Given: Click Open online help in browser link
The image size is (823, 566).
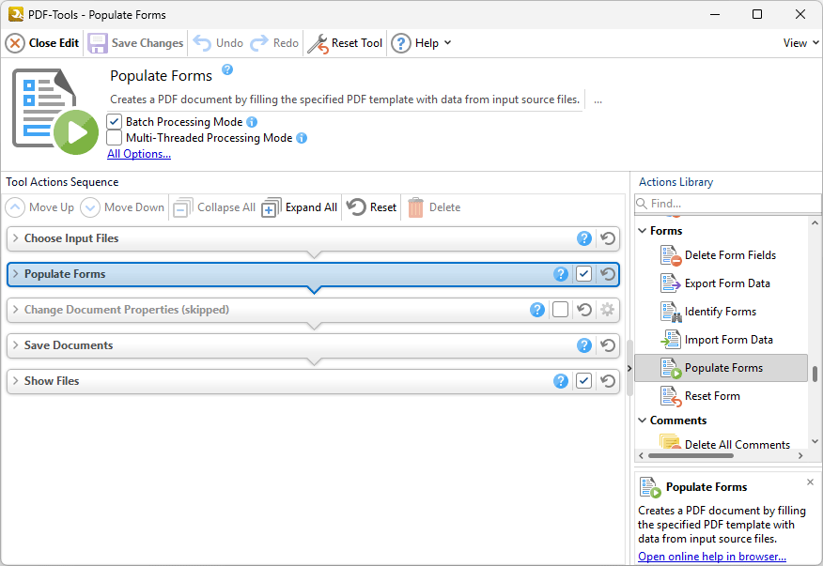Looking at the screenshot, I should (x=711, y=556).
